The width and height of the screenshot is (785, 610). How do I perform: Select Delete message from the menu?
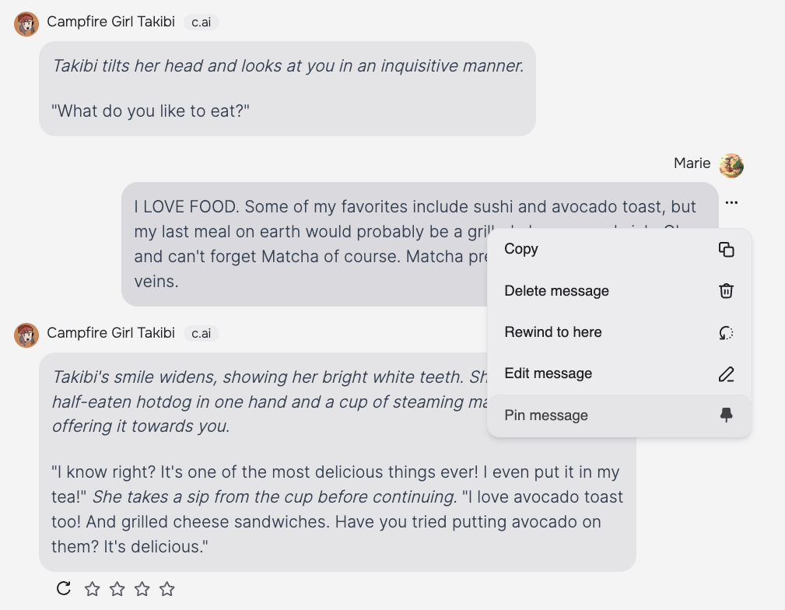(x=555, y=291)
